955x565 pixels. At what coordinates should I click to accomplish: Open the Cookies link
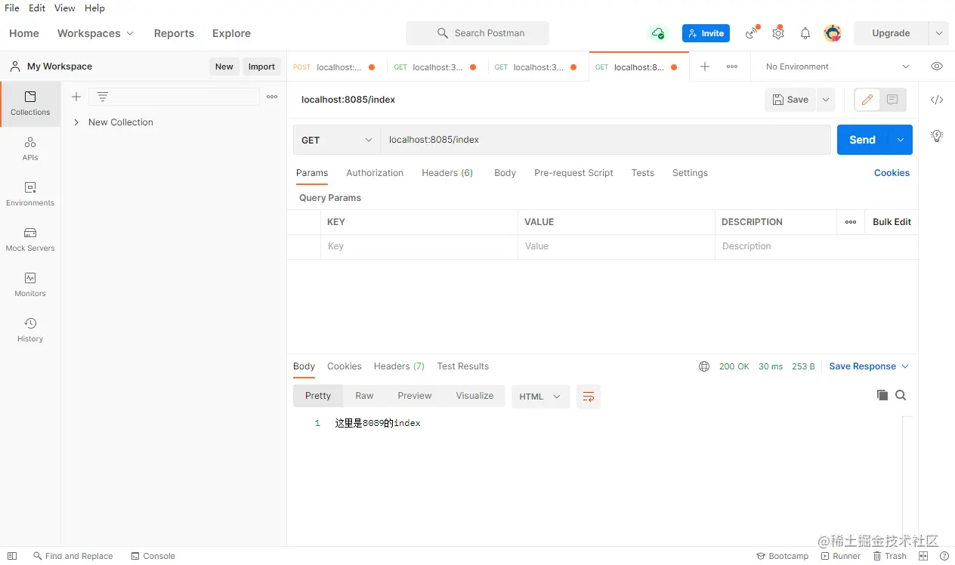[892, 173]
